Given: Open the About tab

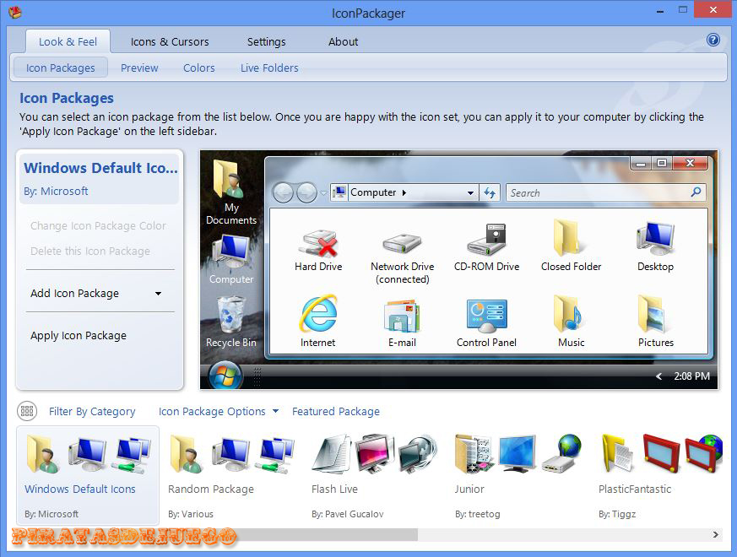Looking at the screenshot, I should (x=343, y=41).
